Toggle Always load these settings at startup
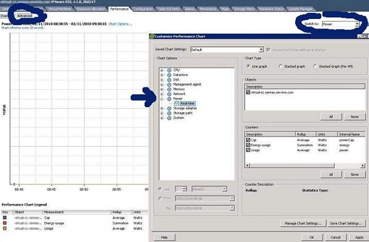Viewport: 369px width, 242px height. [268, 50]
